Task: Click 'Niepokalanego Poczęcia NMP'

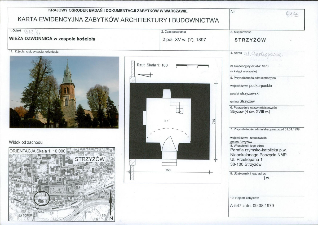Action: [x=258, y=155]
